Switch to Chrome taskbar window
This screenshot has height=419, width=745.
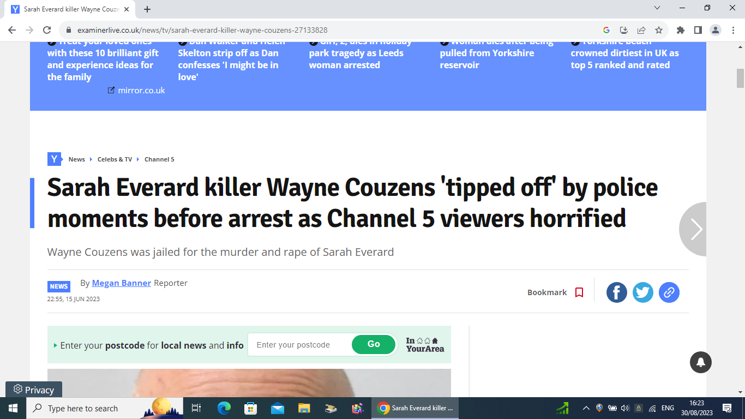click(416, 408)
